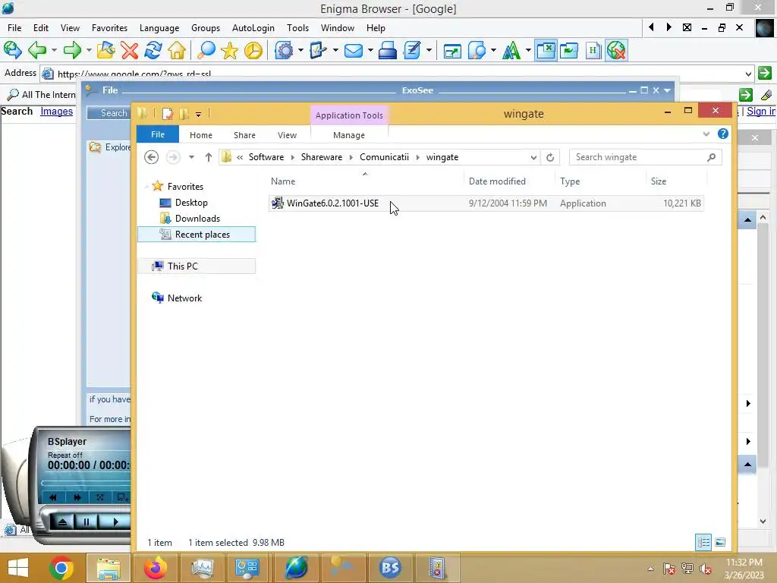Click BSplayer seek progress bar
Image resolution: width=777 pixels, height=583 pixels.
coord(87,482)
